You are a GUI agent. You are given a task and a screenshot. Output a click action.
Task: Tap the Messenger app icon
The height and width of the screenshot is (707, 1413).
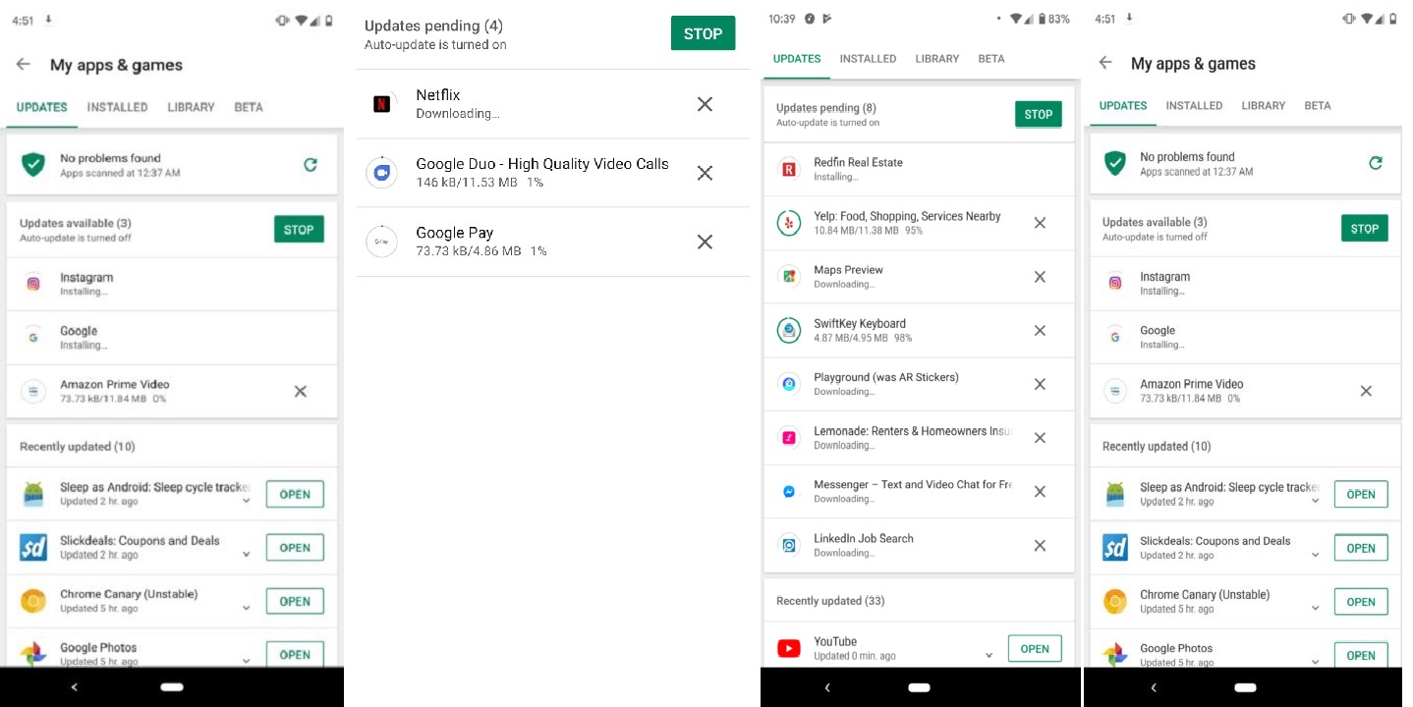(x=788, y=491)
